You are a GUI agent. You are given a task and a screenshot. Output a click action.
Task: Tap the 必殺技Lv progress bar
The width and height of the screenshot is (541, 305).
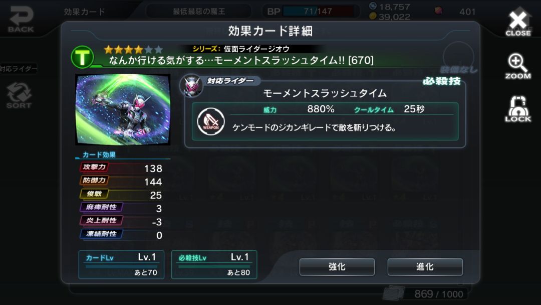[214, 266]
